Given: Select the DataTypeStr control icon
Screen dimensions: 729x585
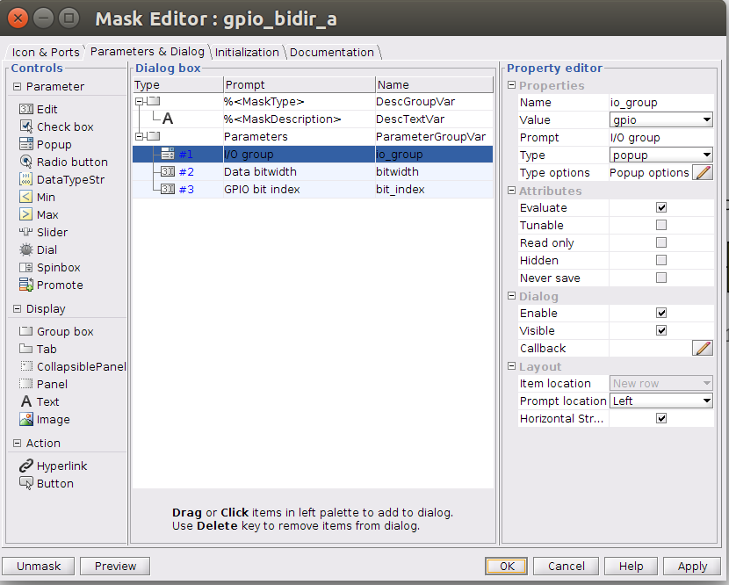Looking at the screenshot, I should pyautogui.click(x=26, y=179).
